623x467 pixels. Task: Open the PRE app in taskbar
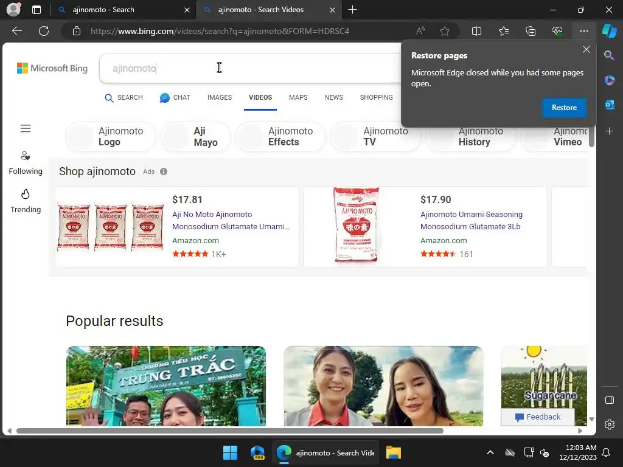point(258,452)
